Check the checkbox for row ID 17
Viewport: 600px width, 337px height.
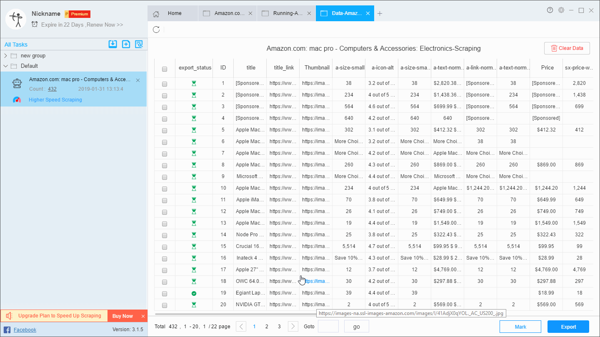tap(165, 270)
